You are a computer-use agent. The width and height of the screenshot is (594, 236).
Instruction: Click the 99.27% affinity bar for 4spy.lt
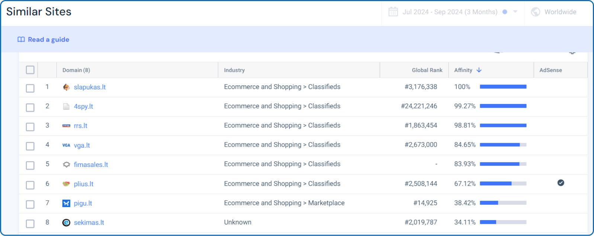(x=503, y=106)
